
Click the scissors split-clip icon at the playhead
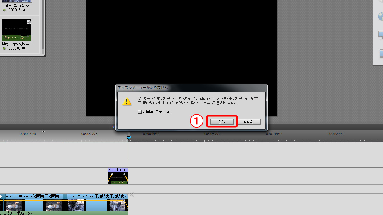click(x=131, y=195)
